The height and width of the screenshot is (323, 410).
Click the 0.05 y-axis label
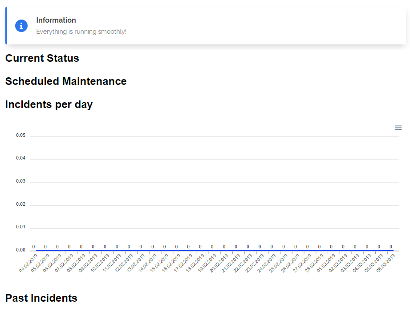coord(21,135)
